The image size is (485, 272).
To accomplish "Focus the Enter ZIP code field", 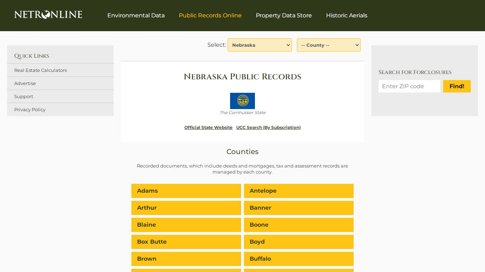I will tap(409, 86).
